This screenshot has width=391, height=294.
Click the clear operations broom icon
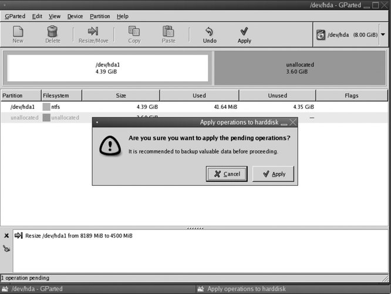pos(6,248)
